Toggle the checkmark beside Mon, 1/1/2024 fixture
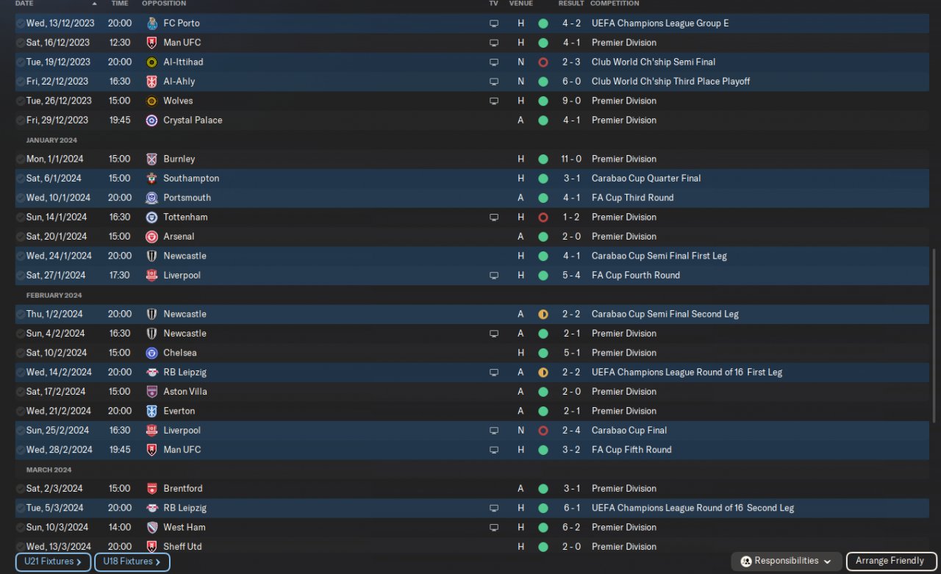Screen dimensions: 941x574 [20, 159]
